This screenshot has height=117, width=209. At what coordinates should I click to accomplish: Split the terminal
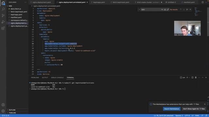pos(192,77)
